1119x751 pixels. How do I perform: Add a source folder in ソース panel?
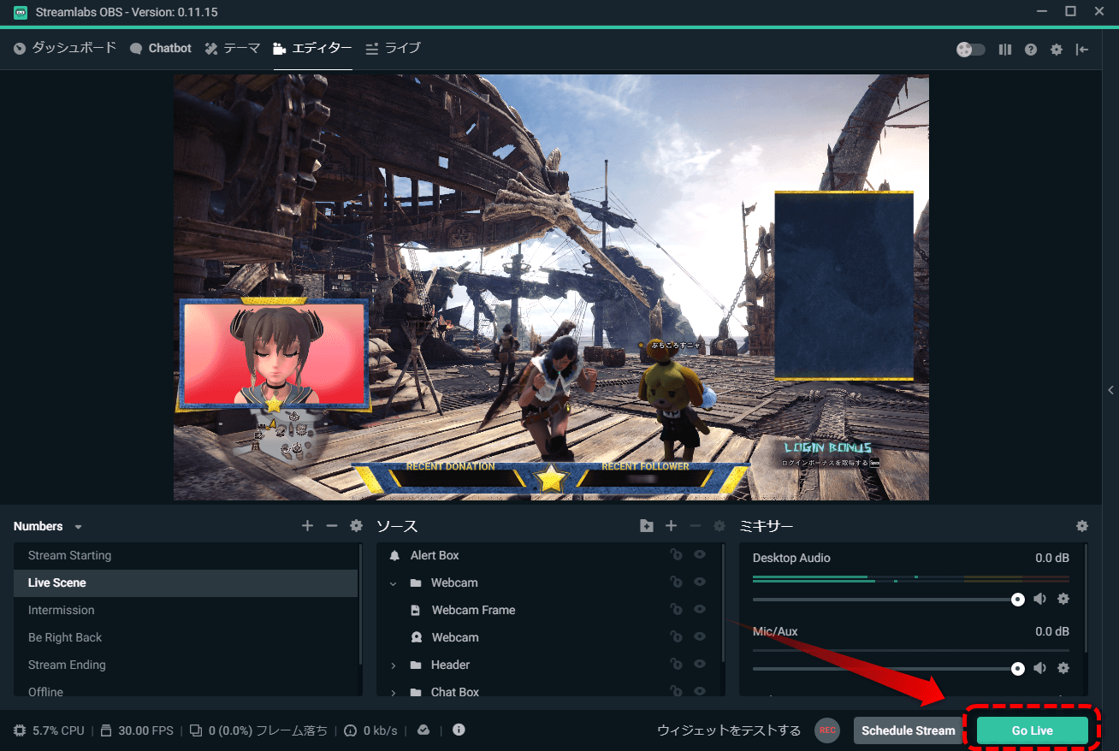(x=647, y=526)
